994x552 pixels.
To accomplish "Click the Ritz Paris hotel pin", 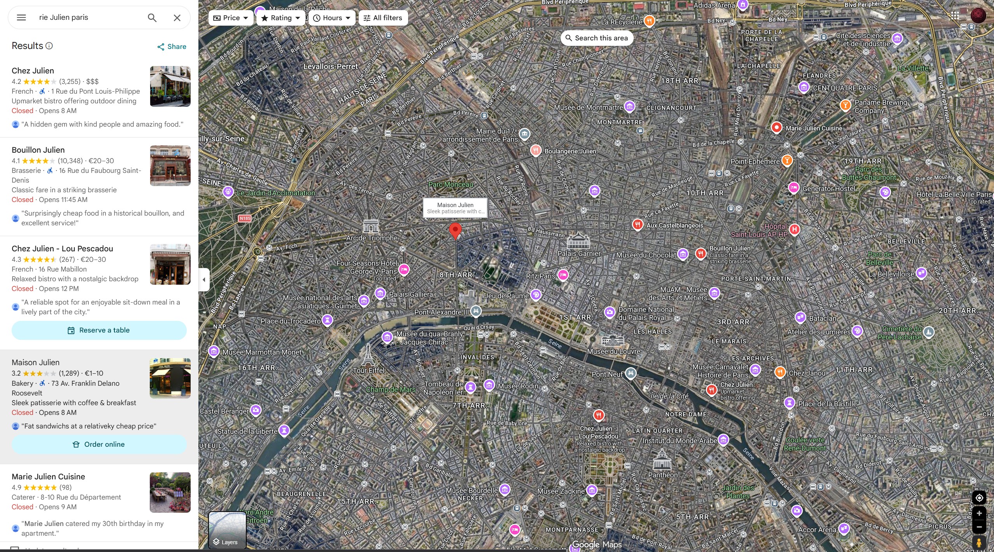I will [x=563, y=275].
